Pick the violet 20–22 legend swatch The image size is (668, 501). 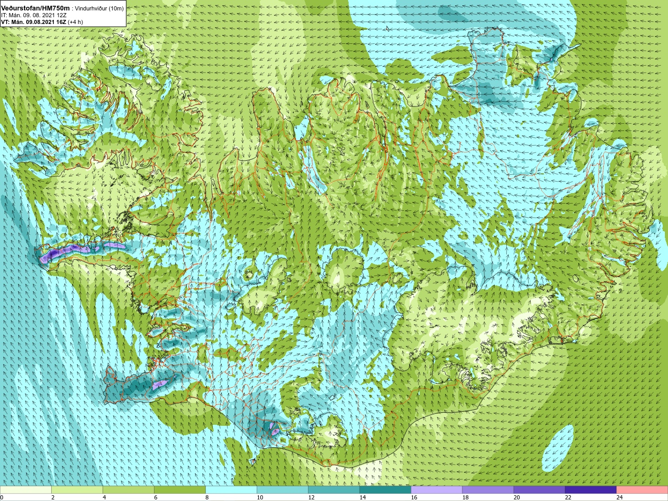[x=540, y=490]
